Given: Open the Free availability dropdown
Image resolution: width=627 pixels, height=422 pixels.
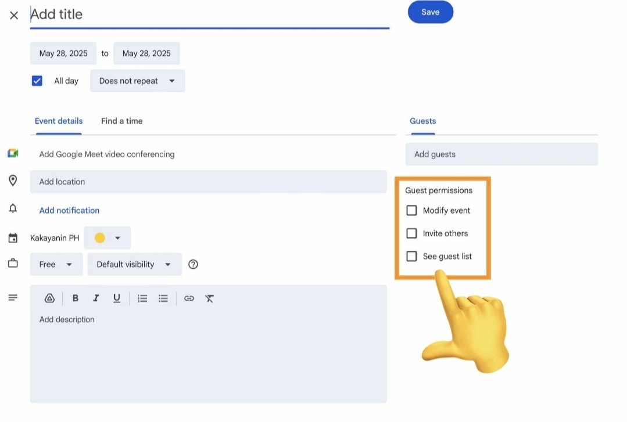Looking at the screenshot, I should (56, 265).
